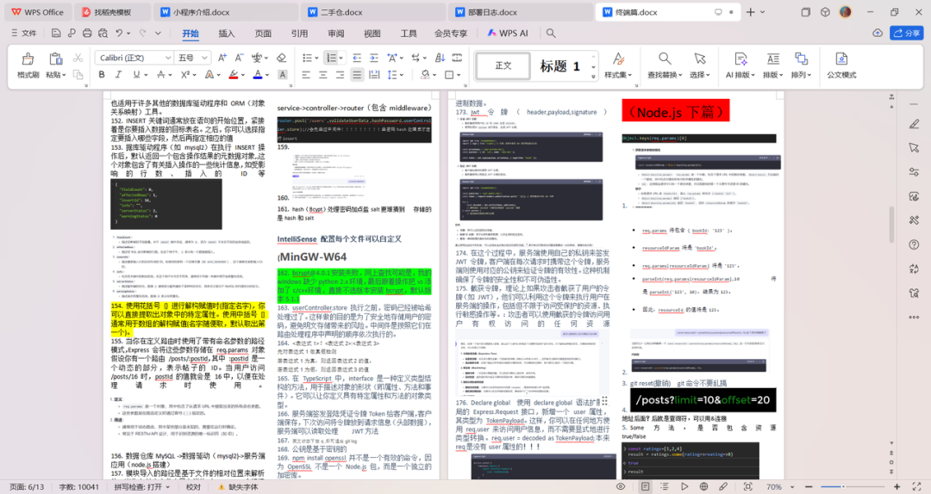Toggle underline formatting with U
Screen dimensions: 931x494
tap(136, 75)
